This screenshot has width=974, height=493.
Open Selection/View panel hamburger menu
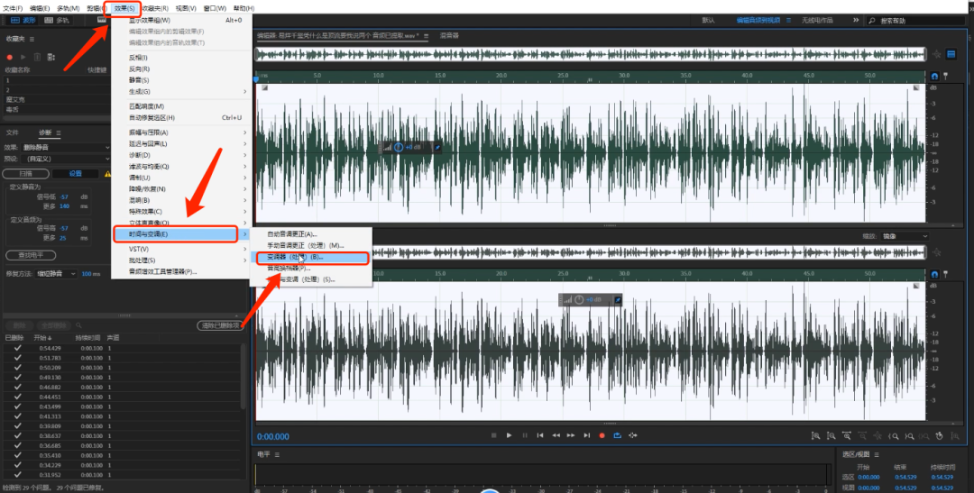(877, 454)
